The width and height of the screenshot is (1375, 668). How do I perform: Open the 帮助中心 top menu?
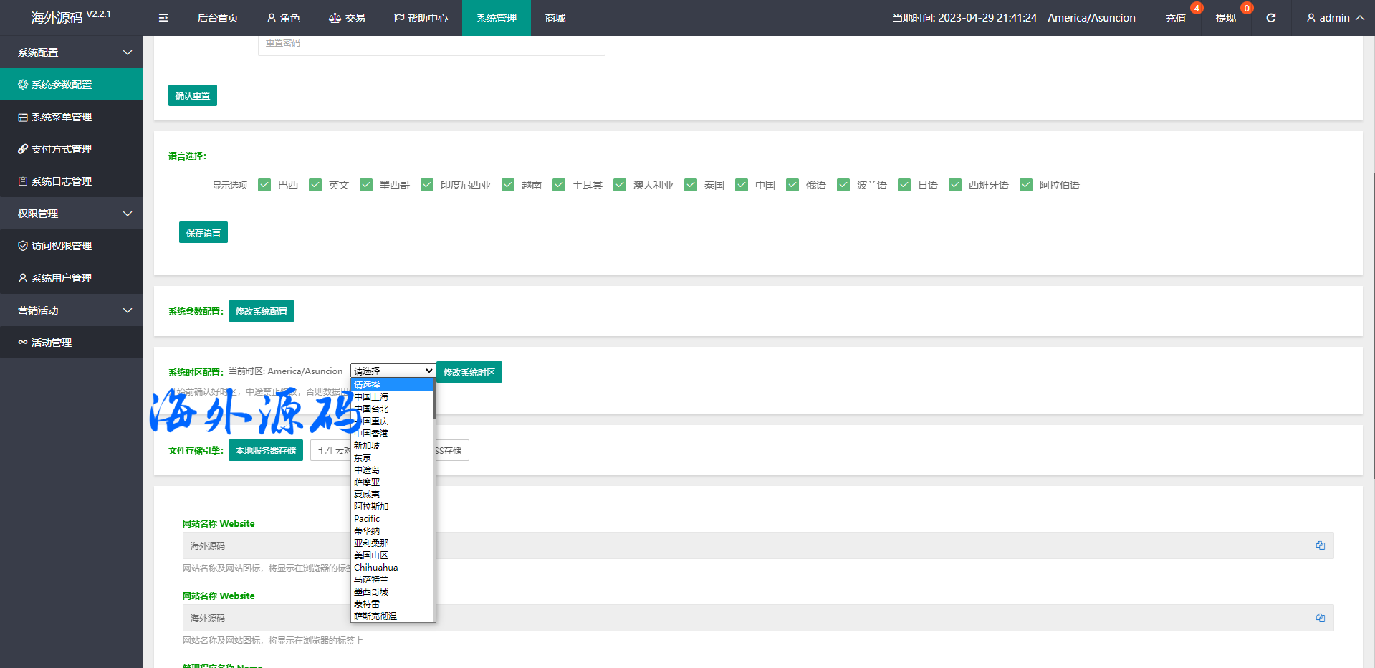click(x=421, y=18)
